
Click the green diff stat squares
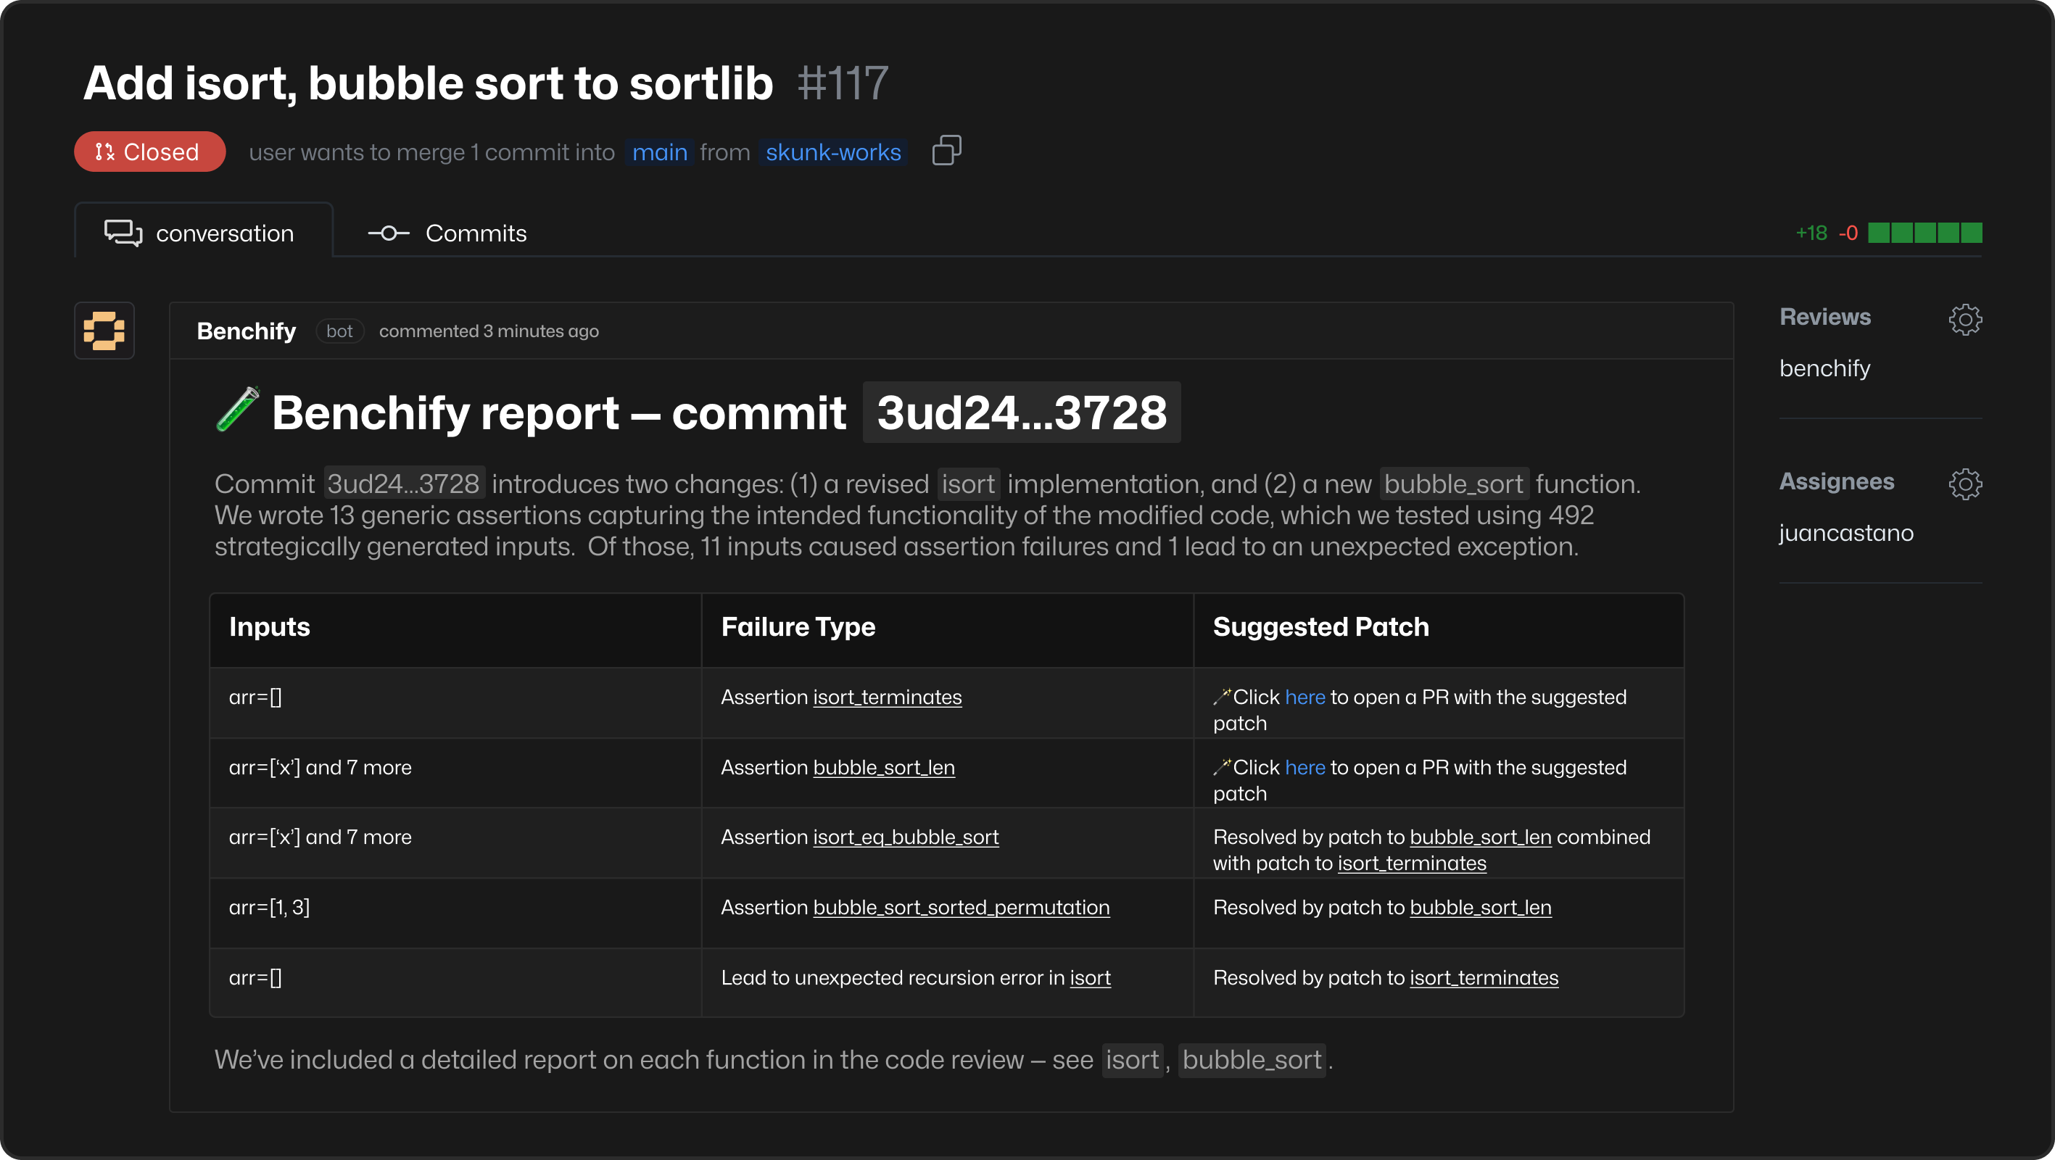[1924, 233]
